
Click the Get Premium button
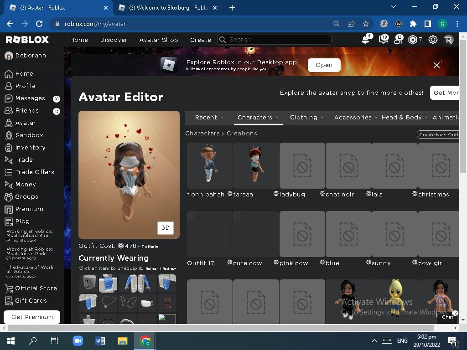[x=31, y=317]
